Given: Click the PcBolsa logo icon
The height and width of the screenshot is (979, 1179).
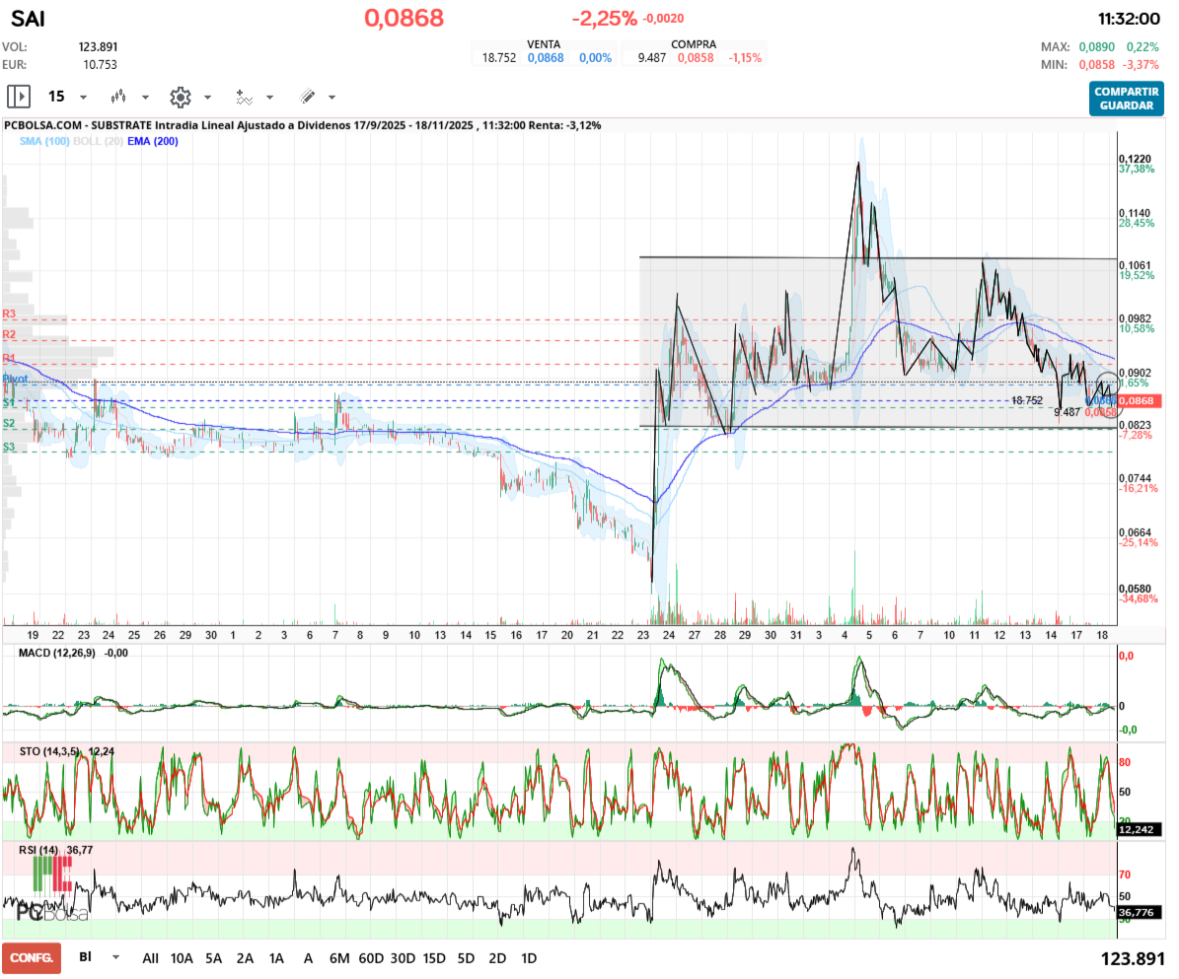Looking at the screenshot, I should (51, 889).
